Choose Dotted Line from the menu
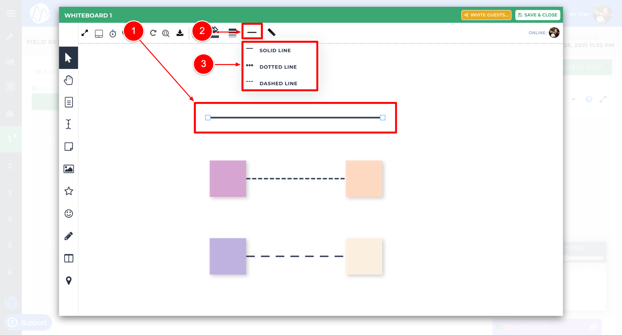Screen dimensions: 622x335 (x=278, y=67)
